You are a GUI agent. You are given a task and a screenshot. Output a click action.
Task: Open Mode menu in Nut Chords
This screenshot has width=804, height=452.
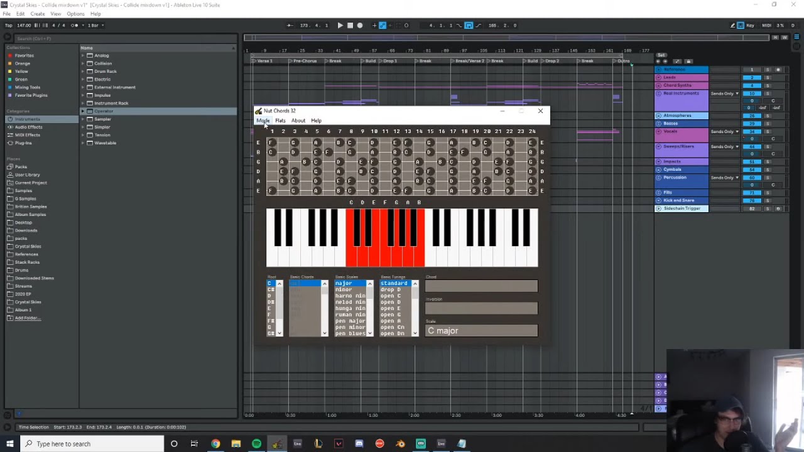pyautogui.click(x=263, y=121)
